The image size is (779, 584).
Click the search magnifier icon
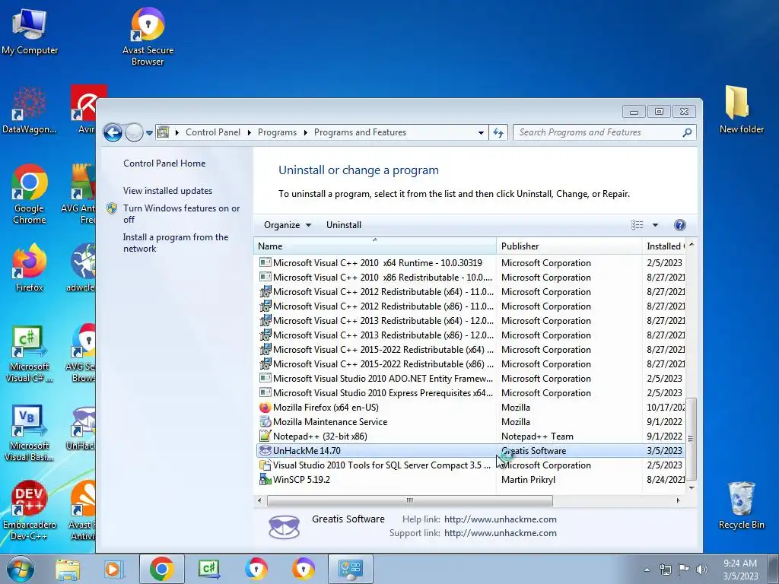[x=687, y=132]
